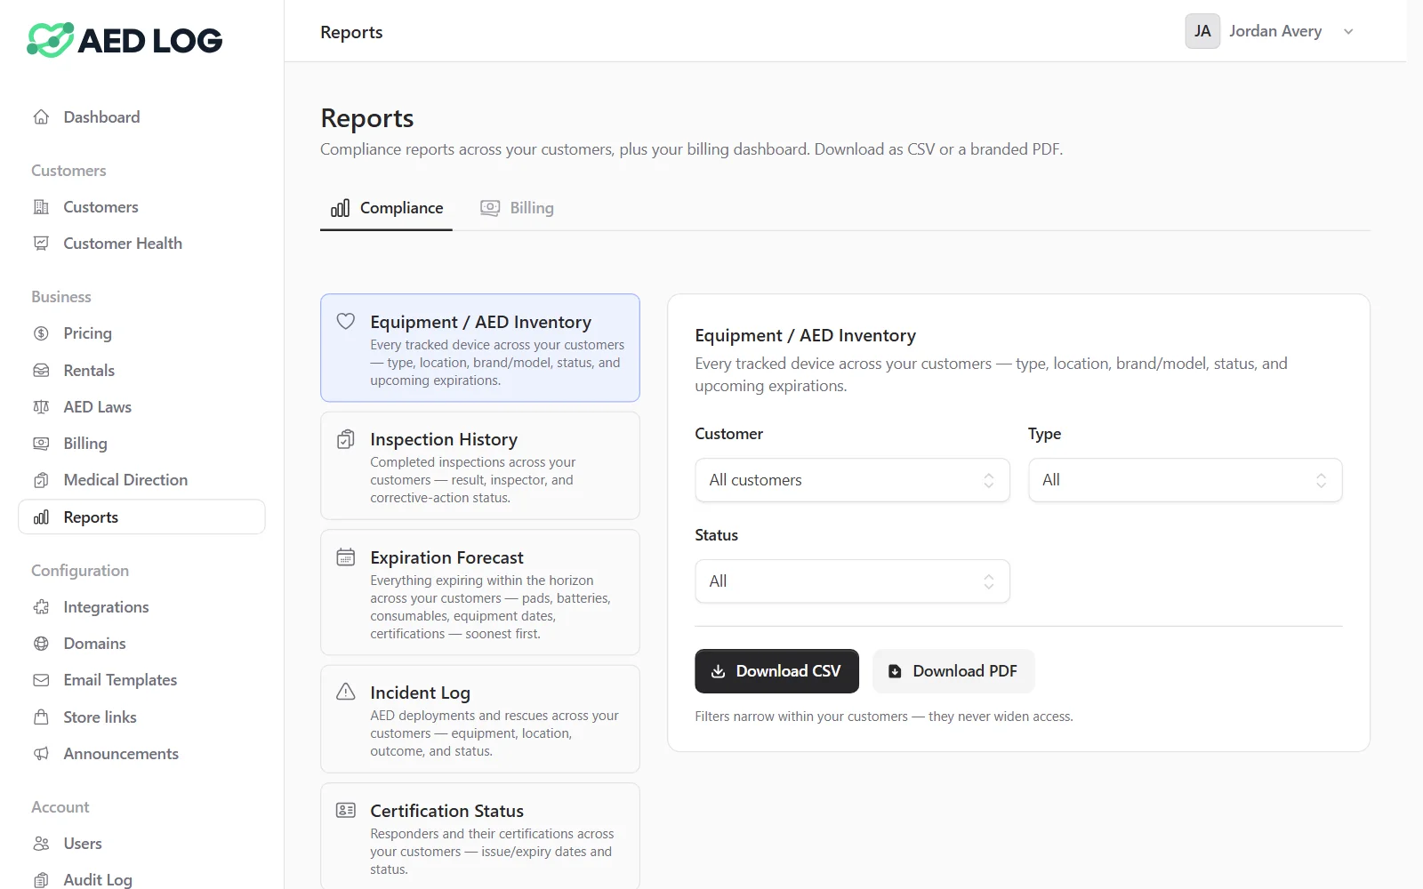
Task: Open Reports in the sidebar menu
Action: pyautogui.click(x=141, y=517)
